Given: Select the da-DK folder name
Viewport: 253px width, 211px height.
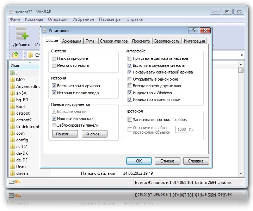Looking at the screenshot, I should (x=22, y=153).
